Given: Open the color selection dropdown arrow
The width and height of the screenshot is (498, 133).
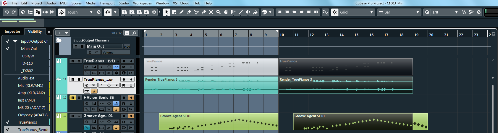Looking at the screenshot, I should coord(270,12).
